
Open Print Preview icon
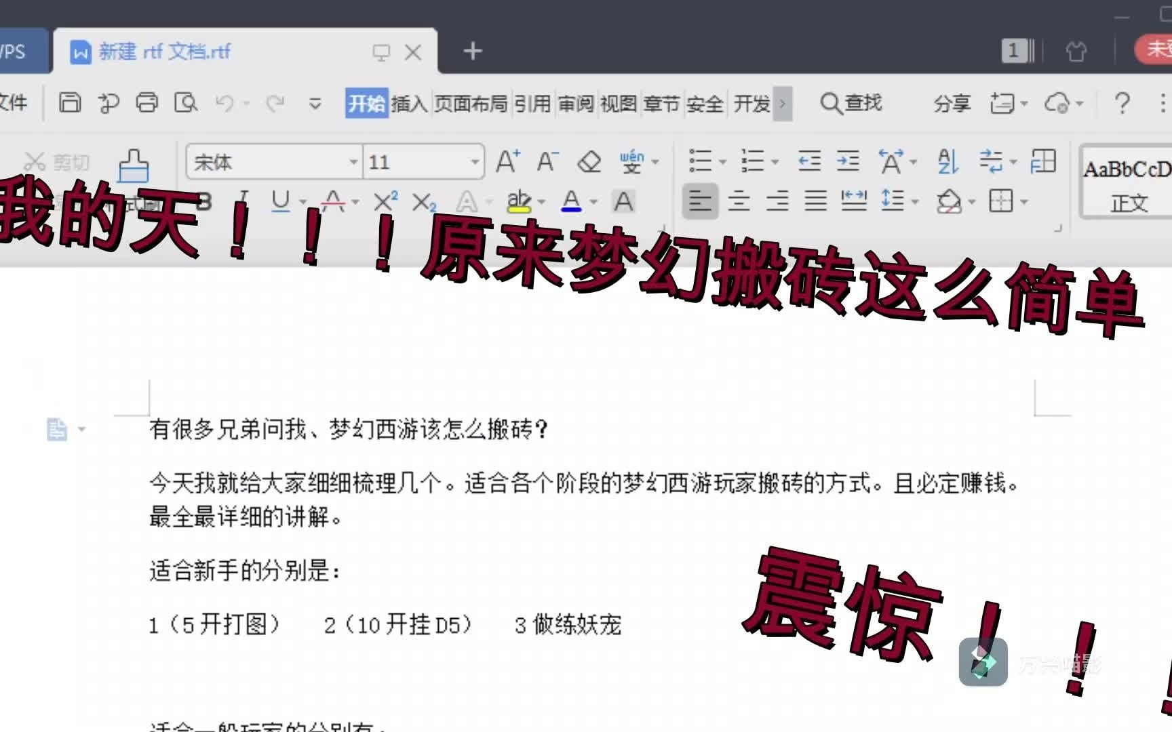[x=185, y=103]
